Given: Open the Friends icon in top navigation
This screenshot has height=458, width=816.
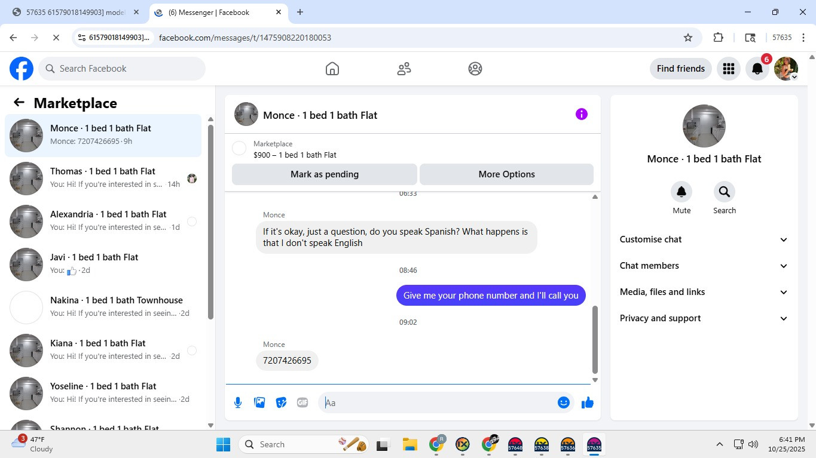Looking at the screenshot, I should [404, 69].
